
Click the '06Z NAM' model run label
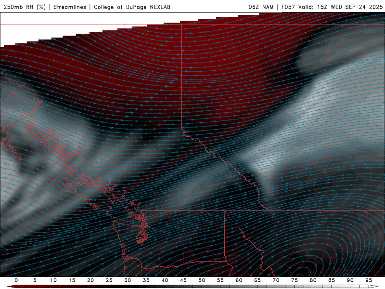[x=261, y=7]
